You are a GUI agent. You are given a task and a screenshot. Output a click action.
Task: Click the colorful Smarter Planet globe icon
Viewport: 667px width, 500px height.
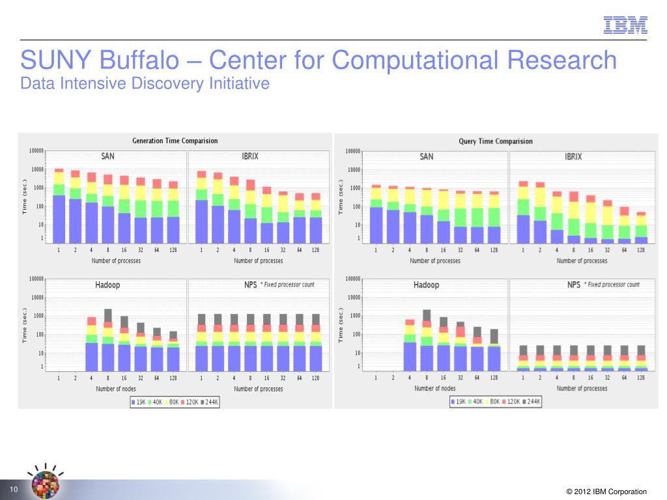pyautogui.click(x=45, y=484)
